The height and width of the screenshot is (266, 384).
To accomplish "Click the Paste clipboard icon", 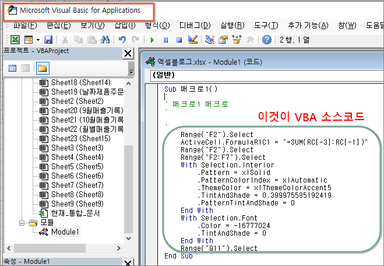I will (x=92, y=40).
